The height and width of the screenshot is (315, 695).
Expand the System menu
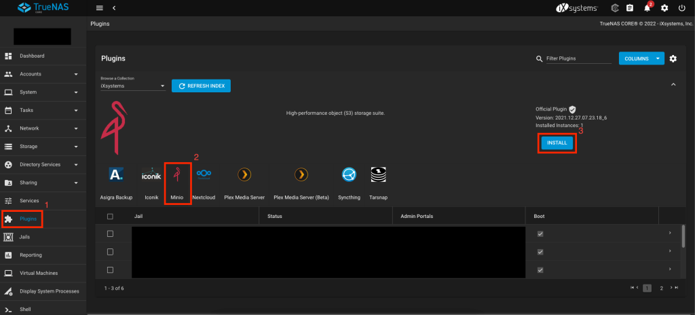pyautogui.click(x=43, y=92)
